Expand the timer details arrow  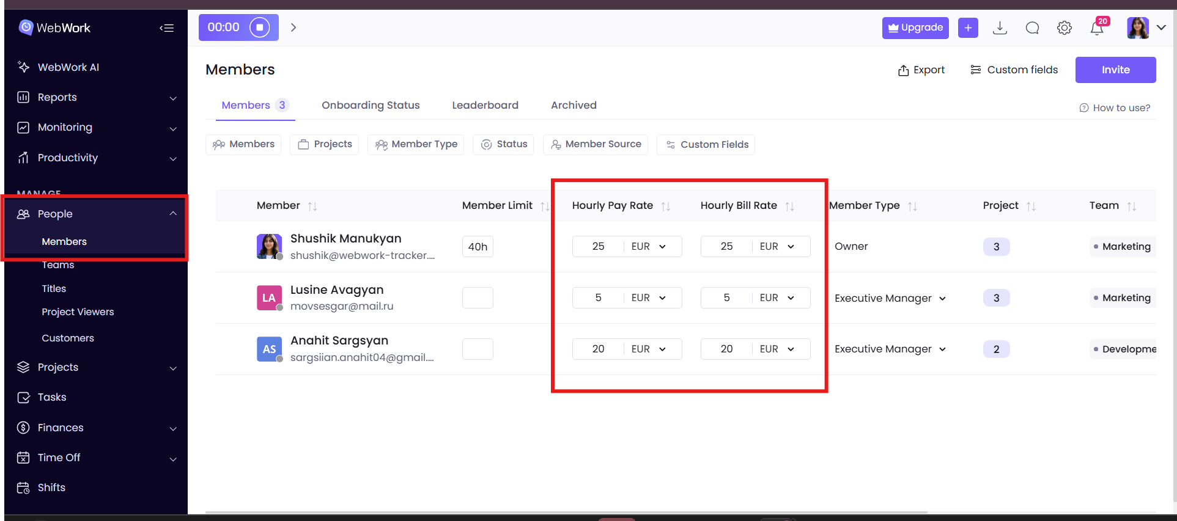pyautogui.click(x=293, y=27)
